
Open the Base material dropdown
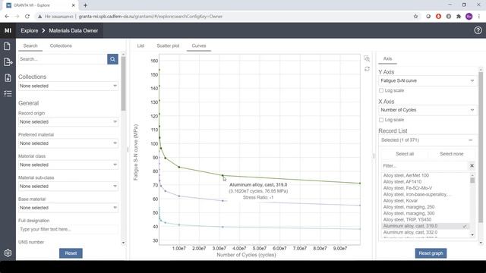click(x=68, y=208)
